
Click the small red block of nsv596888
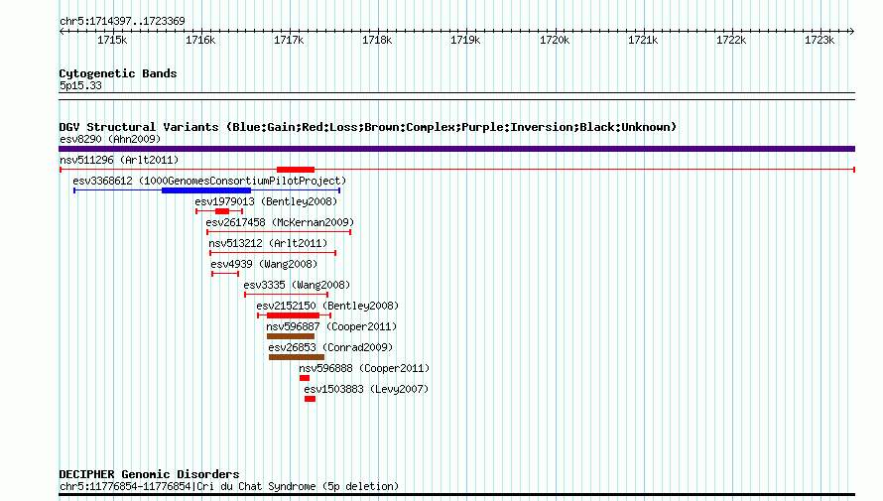(x=305, y=378)
